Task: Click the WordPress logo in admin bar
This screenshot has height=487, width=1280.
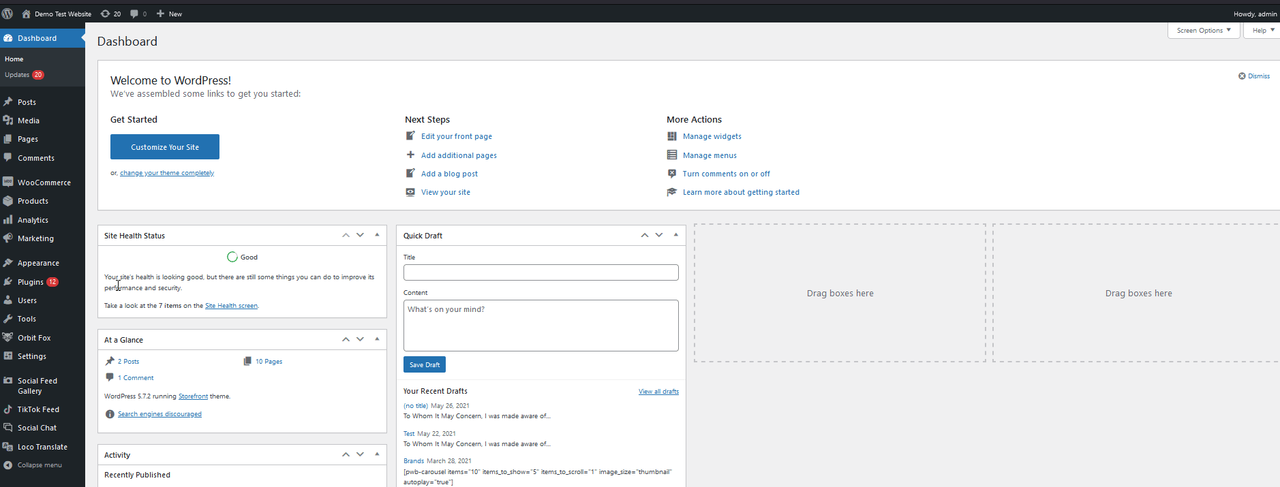Action: click(x=7, y=14)
